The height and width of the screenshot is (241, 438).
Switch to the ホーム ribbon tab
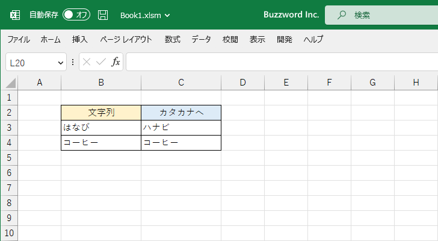51,39
